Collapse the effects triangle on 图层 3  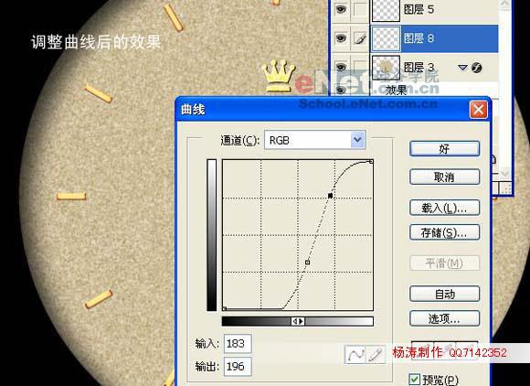pos(462,68)
